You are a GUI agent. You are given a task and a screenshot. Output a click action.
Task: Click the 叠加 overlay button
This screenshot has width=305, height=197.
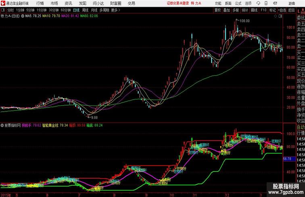pyautogui.click(x=227, y=10)
